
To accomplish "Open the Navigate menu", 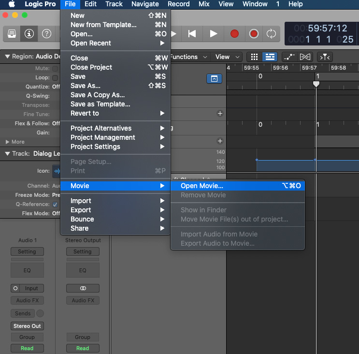I will click(x=145, y=4).
